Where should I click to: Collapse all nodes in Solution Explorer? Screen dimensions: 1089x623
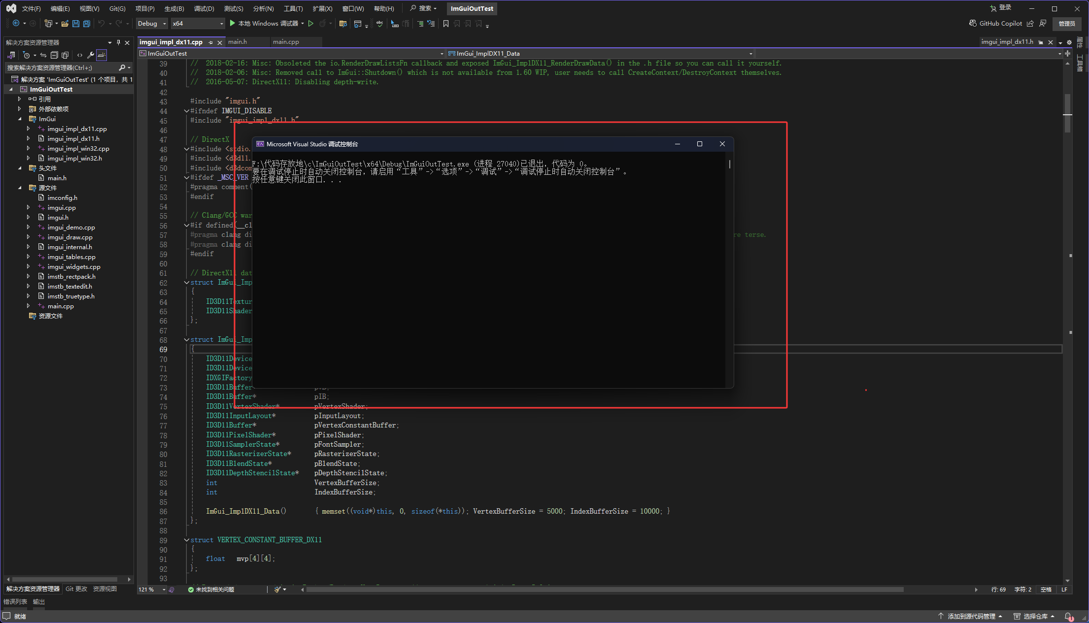54,55
